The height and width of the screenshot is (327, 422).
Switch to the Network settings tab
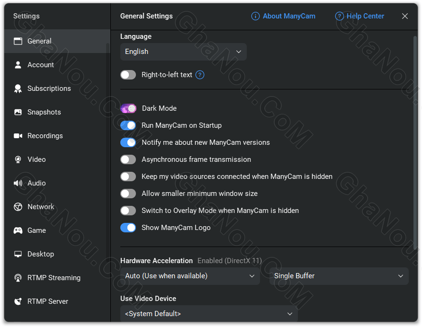tap(41, 207)
